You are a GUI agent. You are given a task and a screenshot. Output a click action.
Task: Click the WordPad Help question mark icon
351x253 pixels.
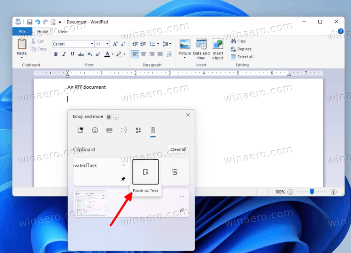(341, 31)
